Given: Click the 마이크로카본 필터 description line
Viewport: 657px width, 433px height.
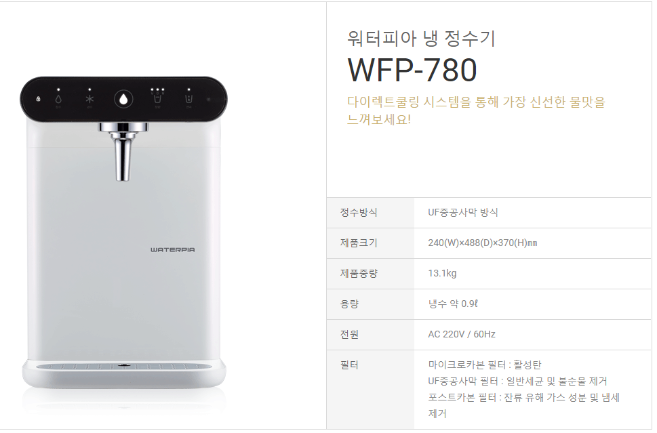Looking at the screenshot, I should point(485,365).
